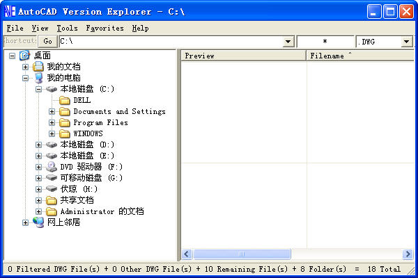This screenshot has width=418, height=278.
Task: Click the horizontal scrollbar left arrow
Action: pyautogui.click(x=187, y=254)
